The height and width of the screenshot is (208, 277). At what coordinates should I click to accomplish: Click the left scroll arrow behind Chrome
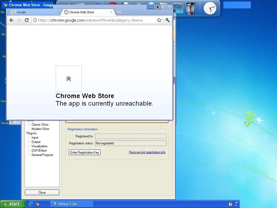click(x=12, y=122)
